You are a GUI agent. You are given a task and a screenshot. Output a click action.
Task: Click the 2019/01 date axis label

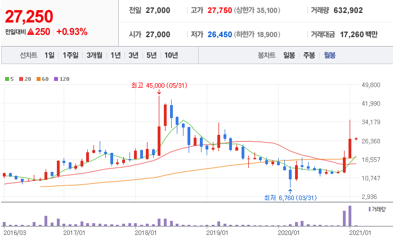[217, 233]
